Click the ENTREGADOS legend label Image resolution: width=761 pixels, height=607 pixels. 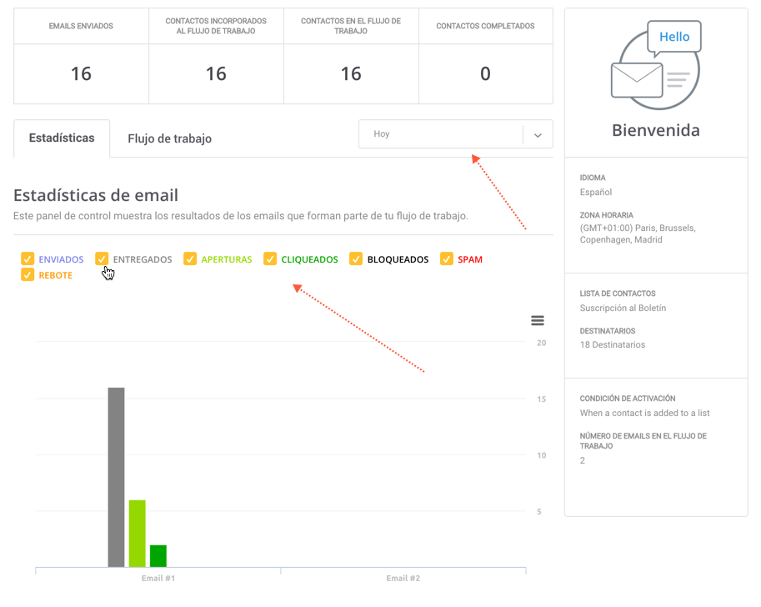pyautogui.click(x=143, y=259)
